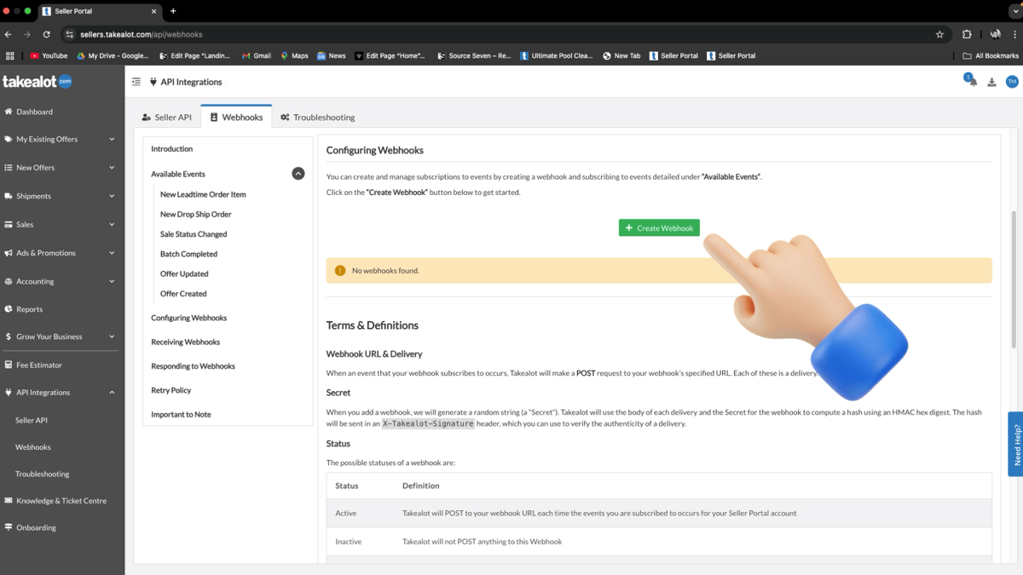Open the apps grid icon in bookmarks bar
Screen dimensions: 1023x575
pos(10,55)
